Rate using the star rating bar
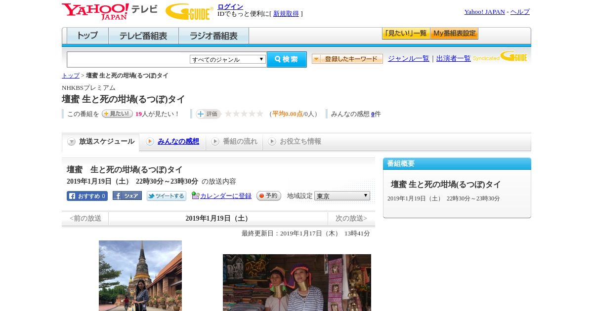This screenshot has width=593, height=311. coord(244,114)
